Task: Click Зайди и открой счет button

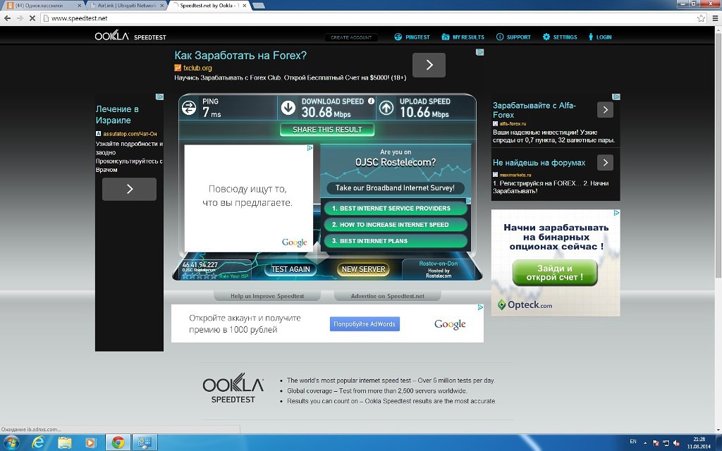Action: click(x=554, y=273)
